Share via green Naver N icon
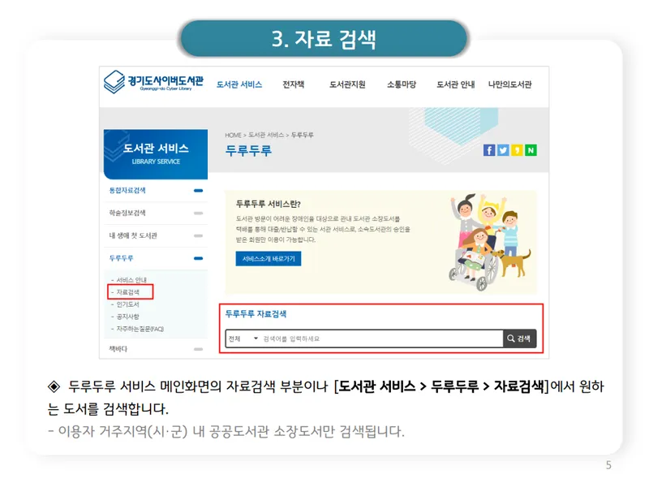The width and height of the screenshot is (649, 483). point(531,150)
